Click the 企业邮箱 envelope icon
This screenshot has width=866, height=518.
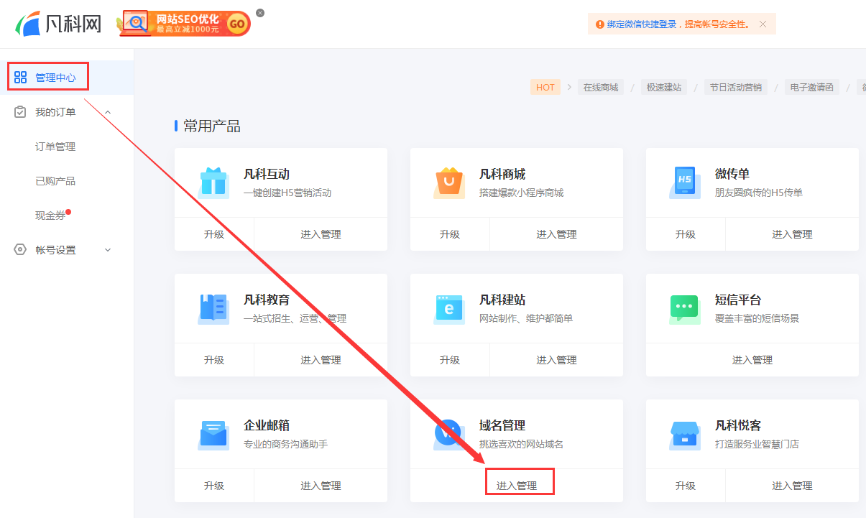pos(213,434)
